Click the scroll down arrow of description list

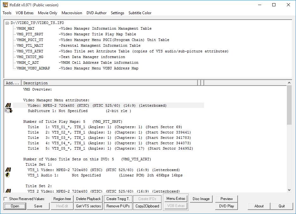pos(289,190)
